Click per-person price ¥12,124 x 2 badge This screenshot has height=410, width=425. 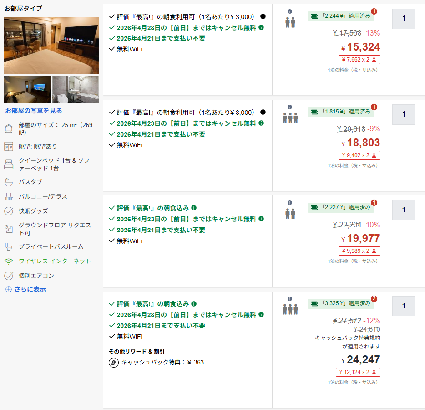(358, 372)
